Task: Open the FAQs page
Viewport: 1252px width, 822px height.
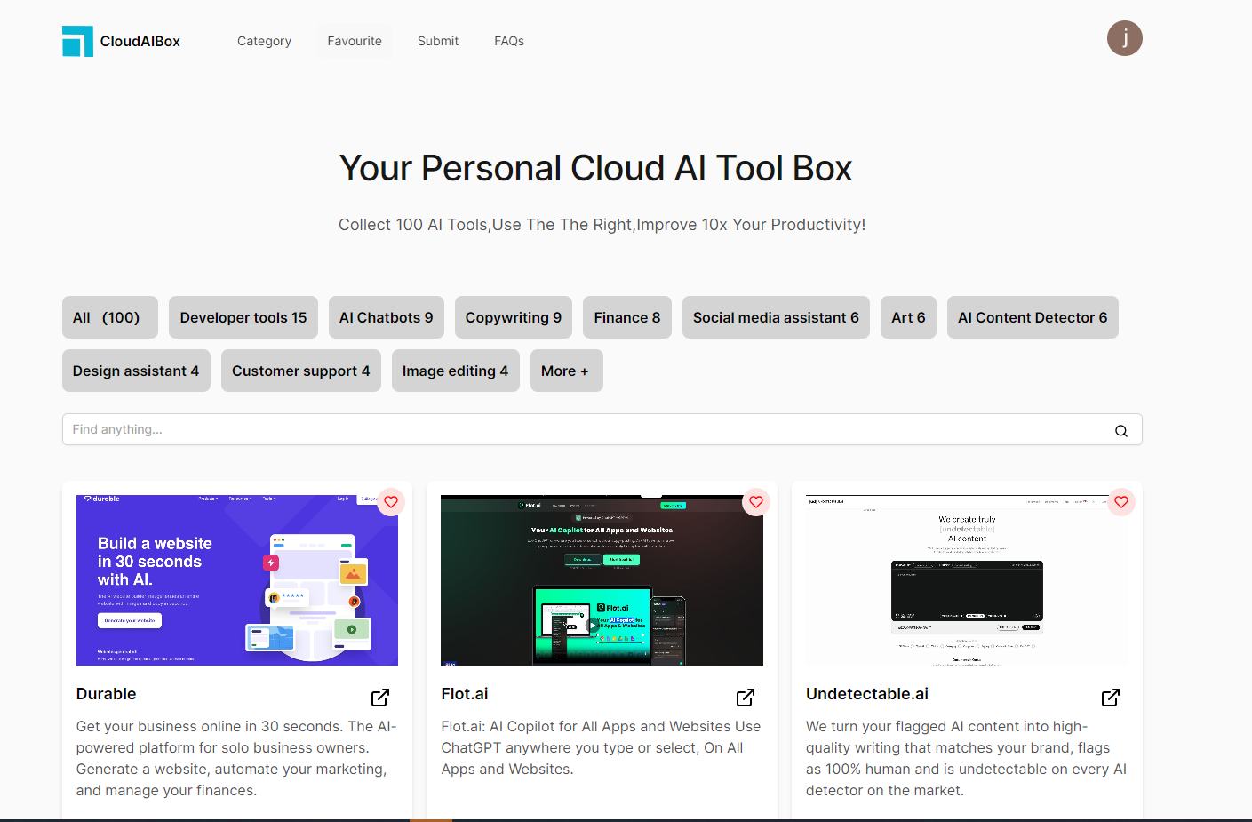Action: click(509, 41)
